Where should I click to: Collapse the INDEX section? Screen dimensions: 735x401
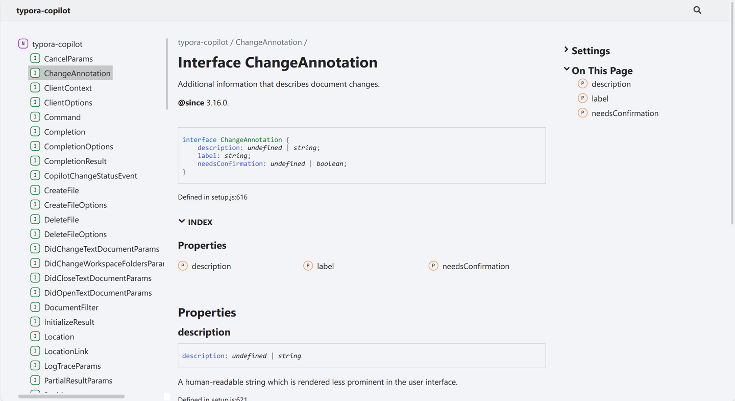[x=182, y=221]
